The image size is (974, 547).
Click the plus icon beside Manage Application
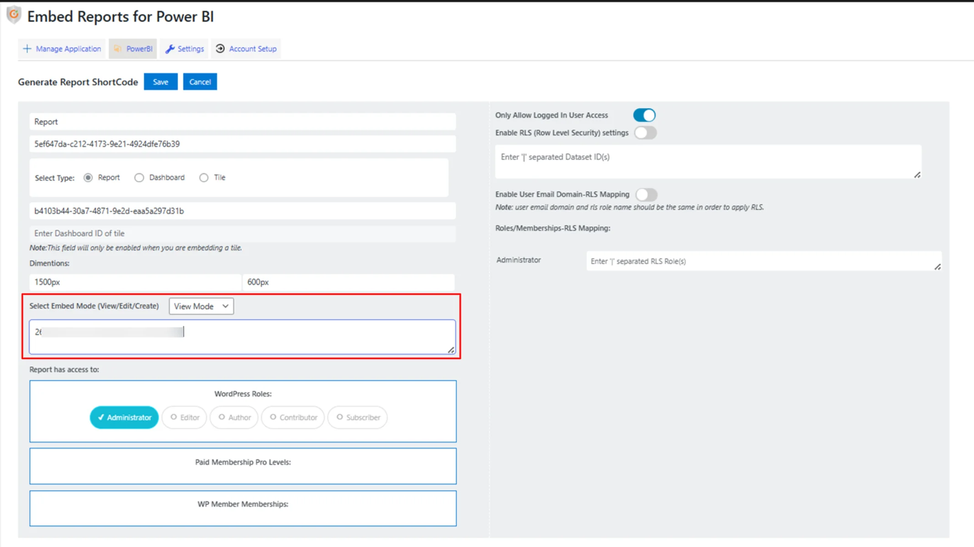[27, 49]
